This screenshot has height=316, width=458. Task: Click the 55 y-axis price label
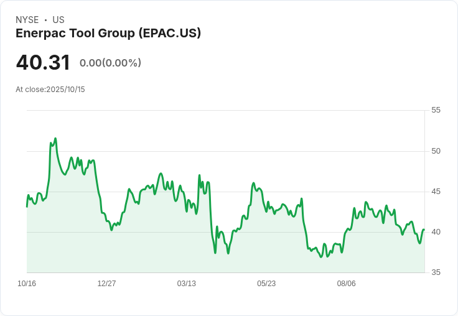(x=436, y=110)
